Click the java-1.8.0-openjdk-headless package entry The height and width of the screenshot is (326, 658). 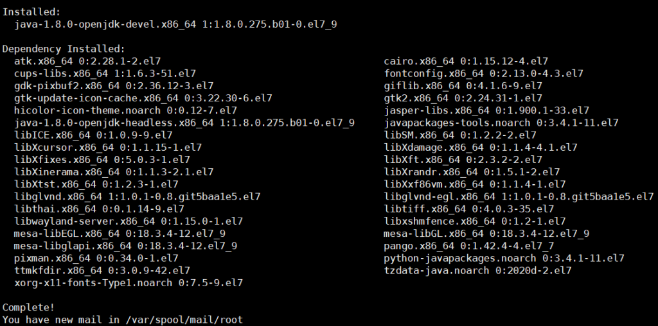[184, 123]
